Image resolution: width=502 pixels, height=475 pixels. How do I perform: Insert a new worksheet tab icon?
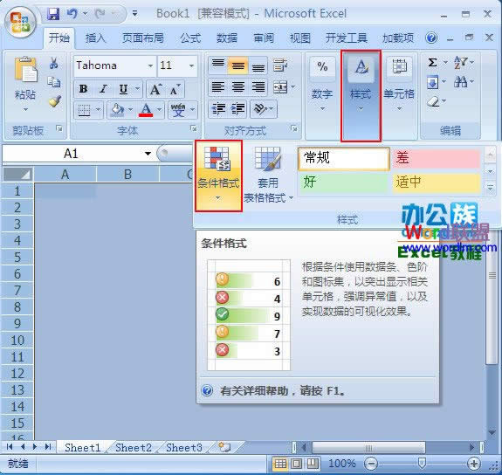(224, 447)
